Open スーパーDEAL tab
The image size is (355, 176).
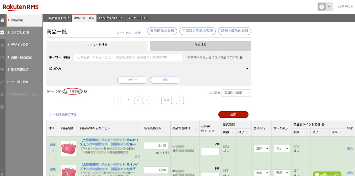(x=137, y=18)
